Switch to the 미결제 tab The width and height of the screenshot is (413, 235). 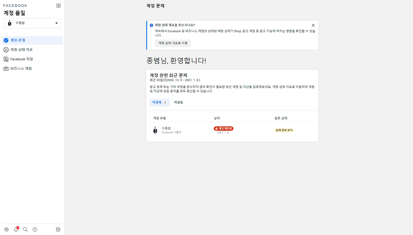tap(160, 102)
